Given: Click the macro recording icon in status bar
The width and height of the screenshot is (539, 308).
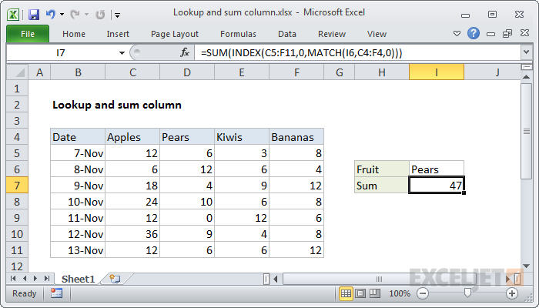Looking at the screenshot, I should tap(56, 293).
